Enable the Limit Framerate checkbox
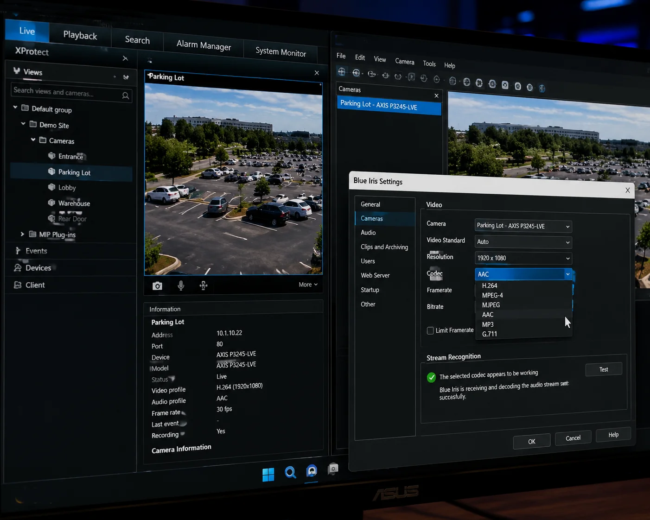This screenshot has width=650, height=520. coord(430,330)
